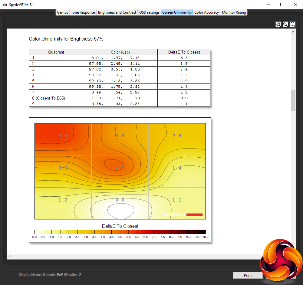Screen dimensions: 303x285
Task: Click the horizontal scrollbar left arrow
Action: tap(10, 257)
